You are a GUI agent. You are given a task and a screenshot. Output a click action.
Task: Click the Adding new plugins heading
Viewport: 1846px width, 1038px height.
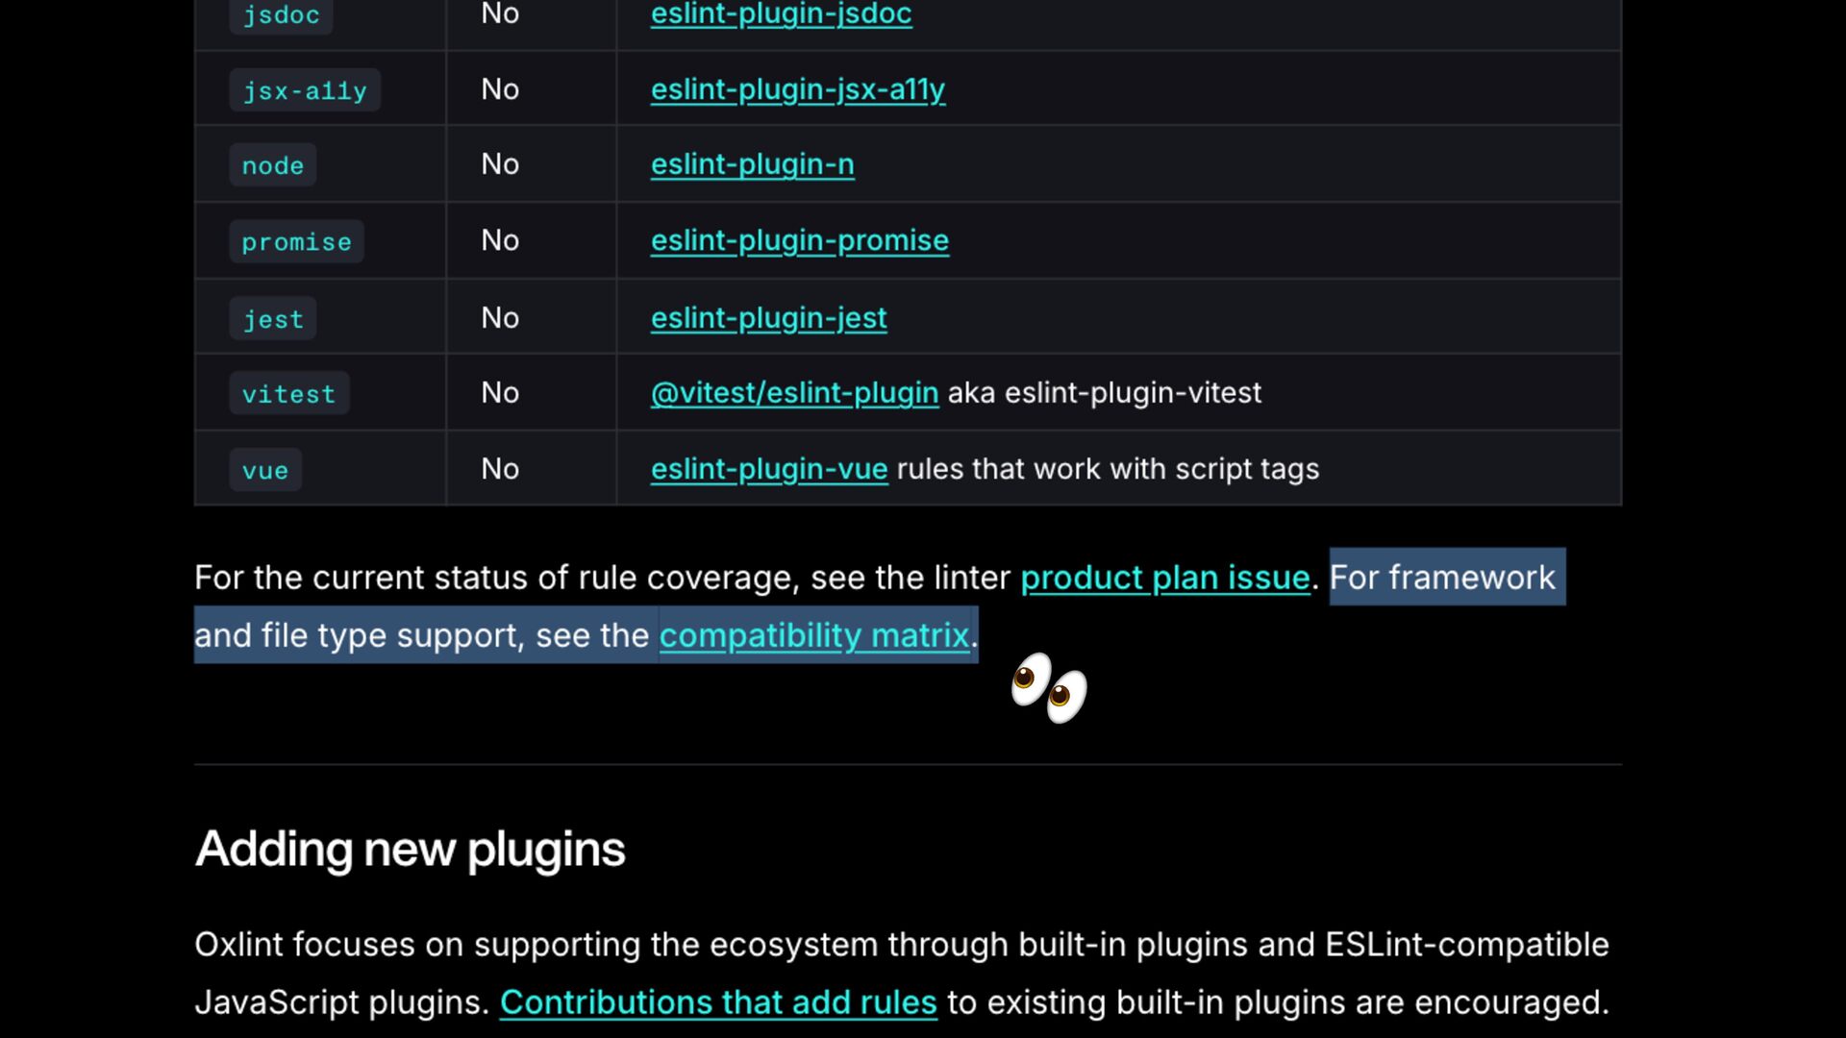tap(410, 850)
